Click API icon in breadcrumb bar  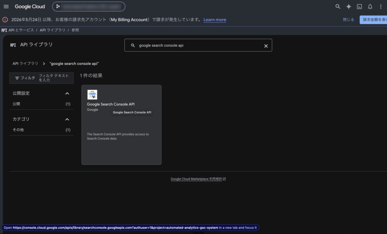(x=4, y=30)
